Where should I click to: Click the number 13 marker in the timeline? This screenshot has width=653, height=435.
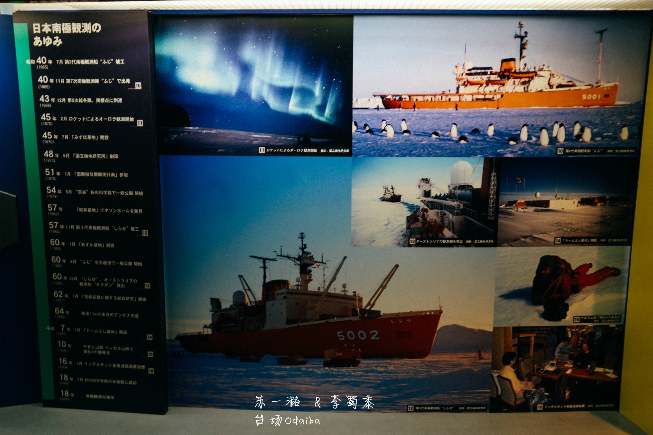tap(147, 286)
